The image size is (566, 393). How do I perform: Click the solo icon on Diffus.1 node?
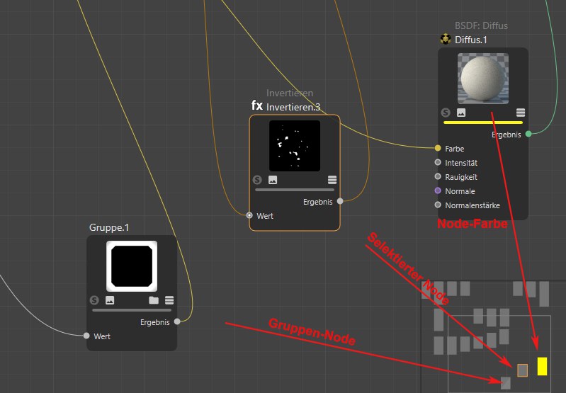pos(445,113)
